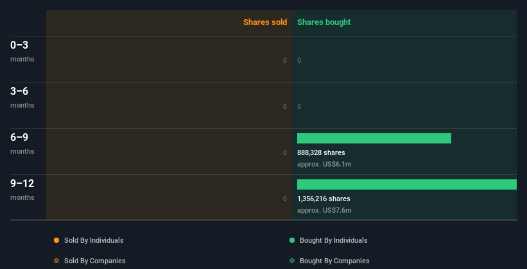527x269 pixels.
Task: Select the 9–12 months row label
Action: [x=22, y=190]
